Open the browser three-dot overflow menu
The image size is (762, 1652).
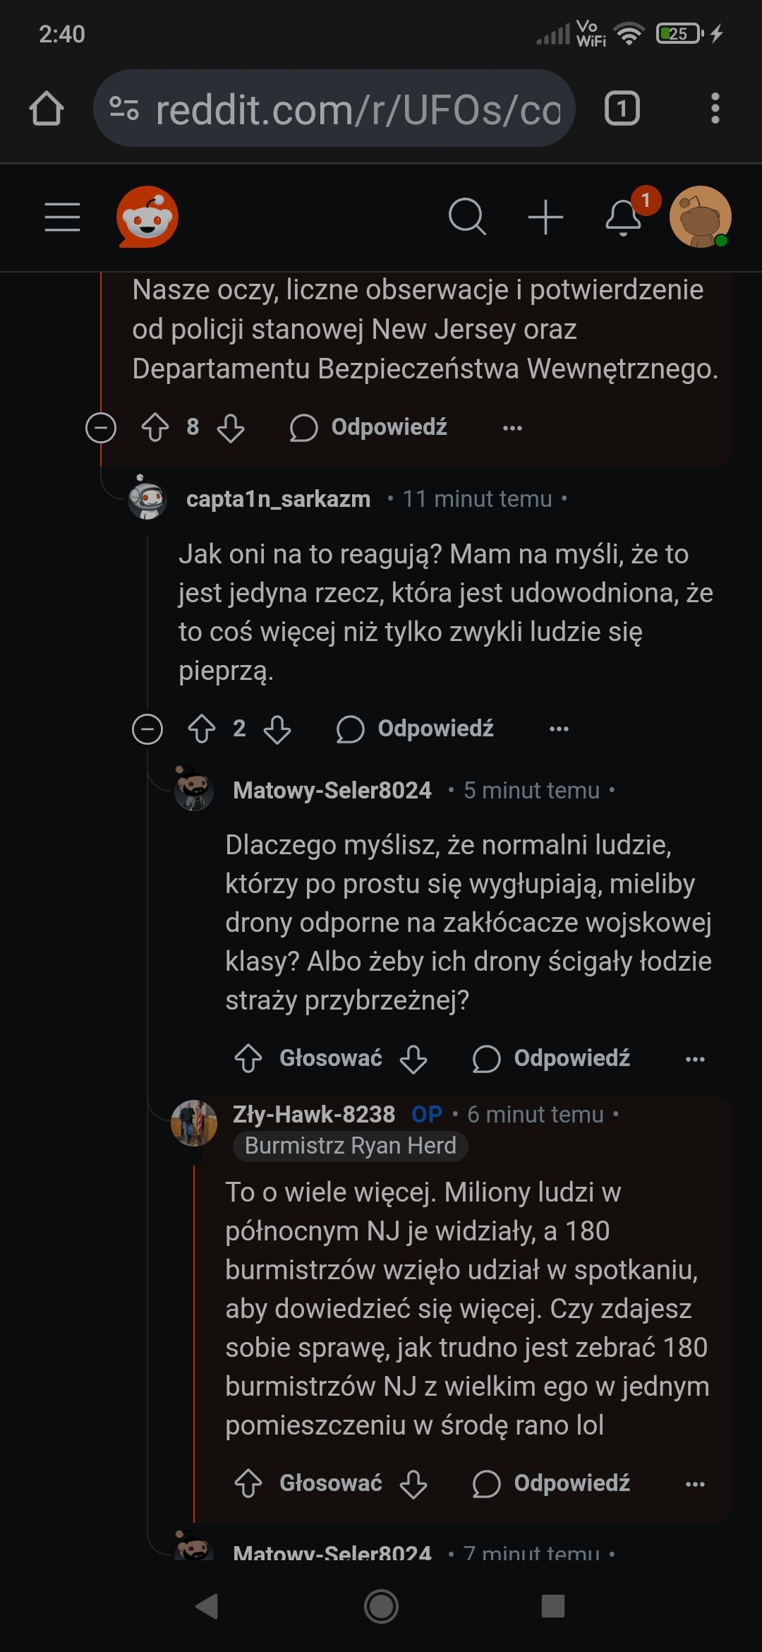point(715,109)
